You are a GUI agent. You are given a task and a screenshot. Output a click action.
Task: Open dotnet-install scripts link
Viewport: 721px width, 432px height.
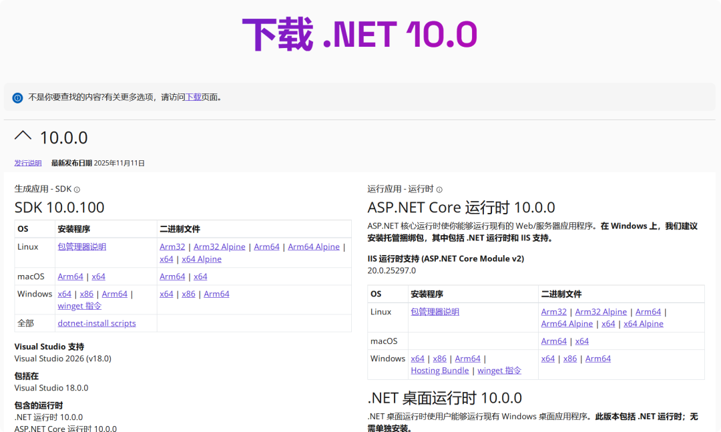(97, 323)
